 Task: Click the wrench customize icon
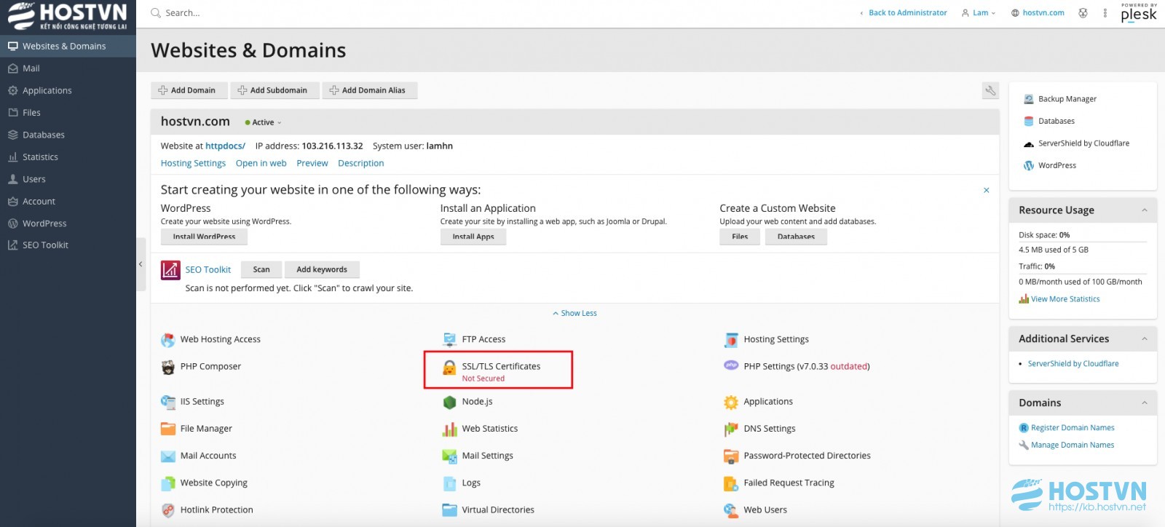990,90
